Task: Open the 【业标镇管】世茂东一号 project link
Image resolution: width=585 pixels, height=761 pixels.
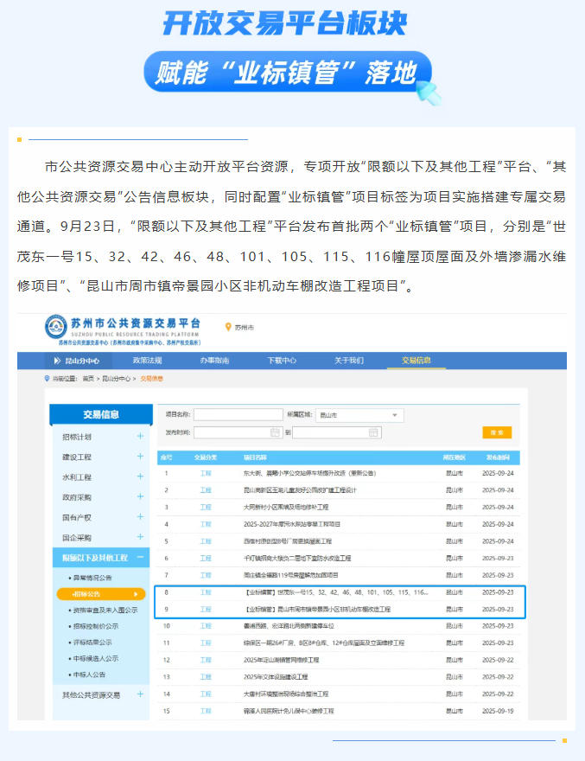Action: (x=337, y=592)
